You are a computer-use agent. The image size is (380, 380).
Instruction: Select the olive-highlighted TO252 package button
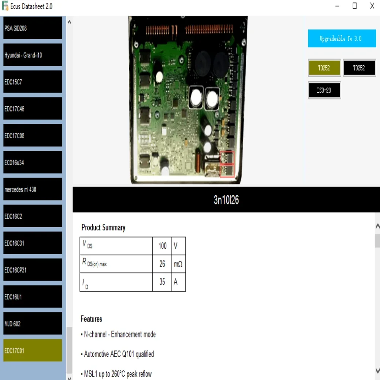324,68
